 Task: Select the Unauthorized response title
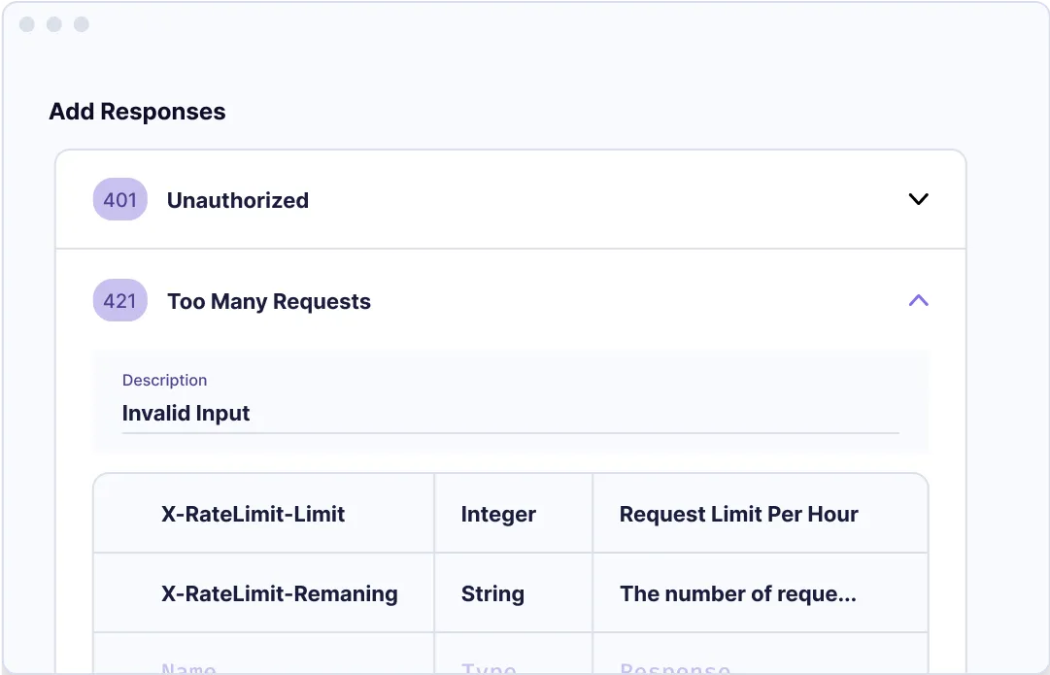(x=238, y=200)
